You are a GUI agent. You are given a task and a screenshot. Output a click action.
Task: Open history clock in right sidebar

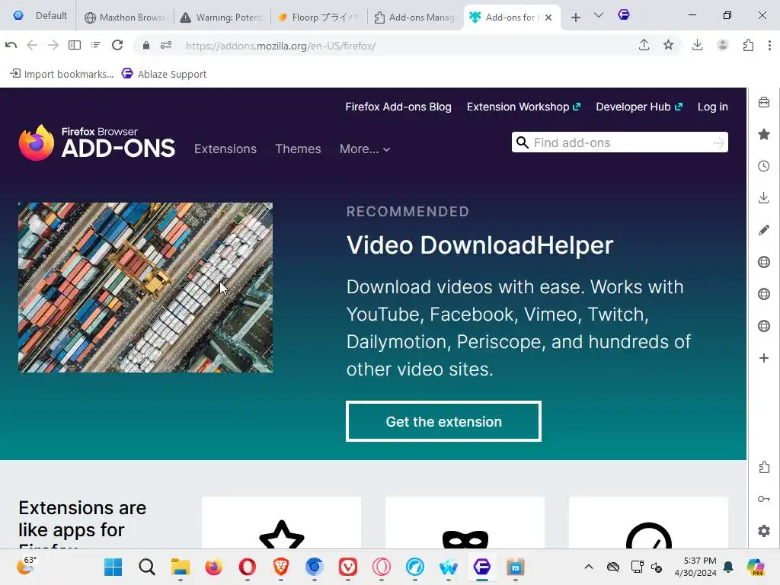(764, 166)
